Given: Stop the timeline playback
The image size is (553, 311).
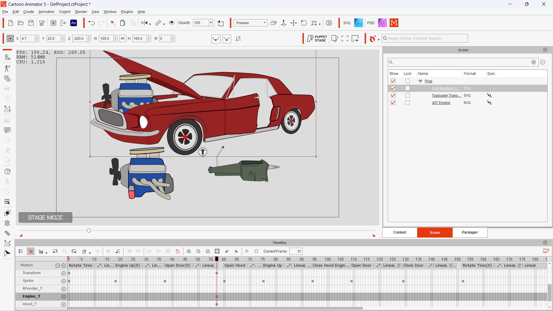Looking at the screenshot, I should coord(256,251).
